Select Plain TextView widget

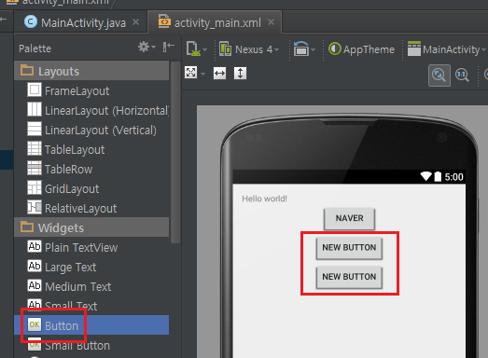click(91, 247)
